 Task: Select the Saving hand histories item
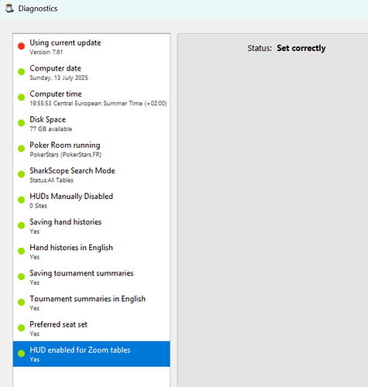pyautogui.click(x=91, y=226)
